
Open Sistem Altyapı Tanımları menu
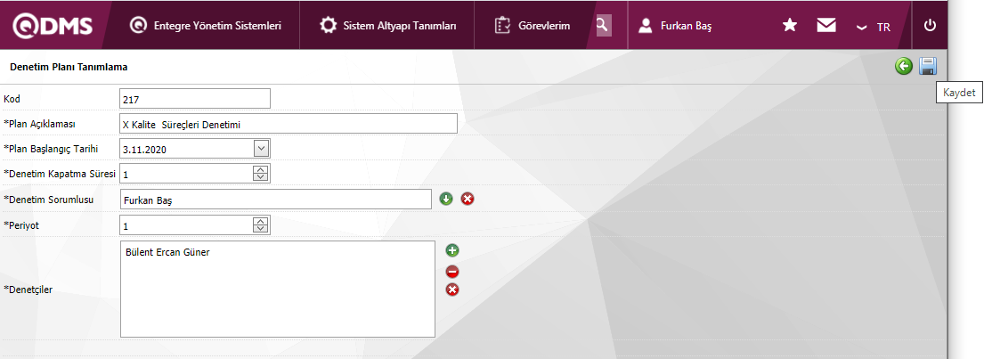tap(387, 26)
